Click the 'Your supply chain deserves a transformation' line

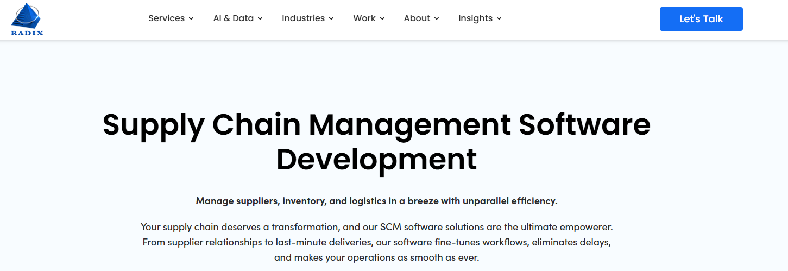[376, 226]
